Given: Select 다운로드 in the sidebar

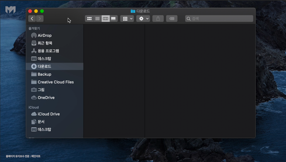Looking at the screenshot, I should point(55,67).
